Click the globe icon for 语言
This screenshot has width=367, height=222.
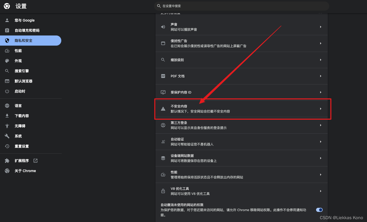7,106
